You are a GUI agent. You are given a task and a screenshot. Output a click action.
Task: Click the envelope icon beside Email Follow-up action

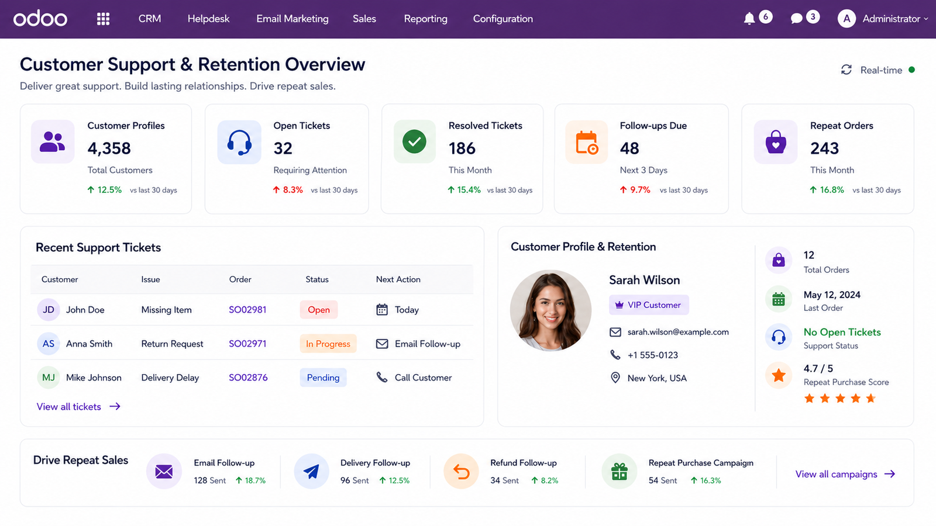click(382, 344)
